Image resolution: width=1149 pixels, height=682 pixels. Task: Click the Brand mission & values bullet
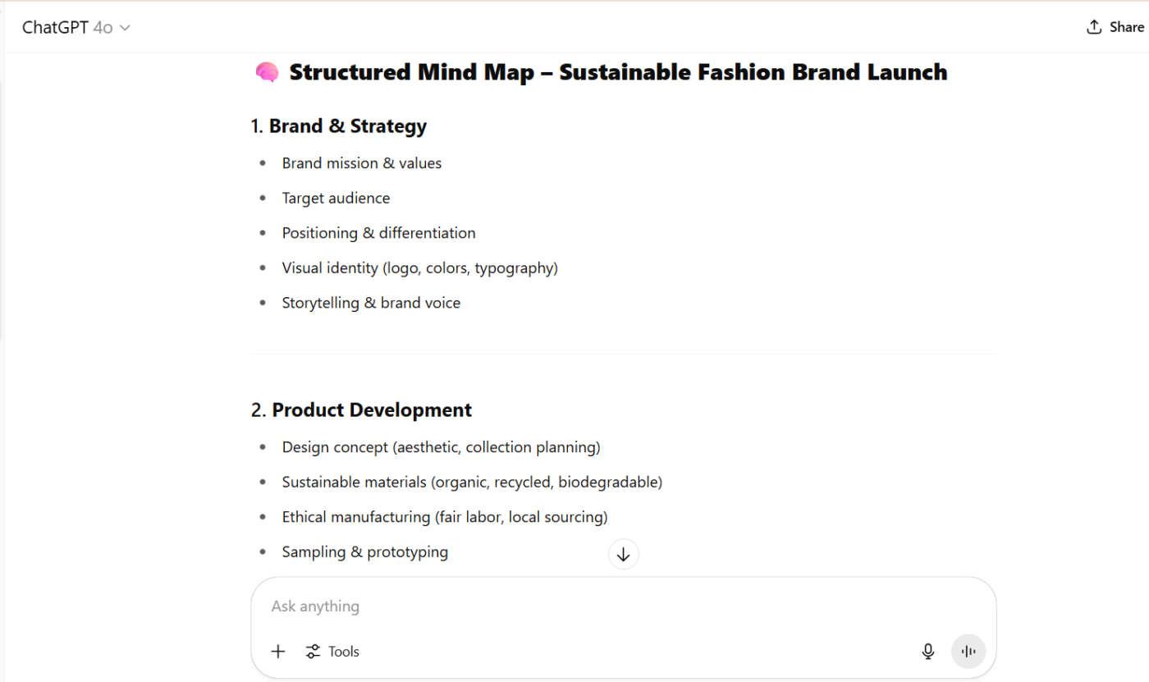(x=361, y=163)
